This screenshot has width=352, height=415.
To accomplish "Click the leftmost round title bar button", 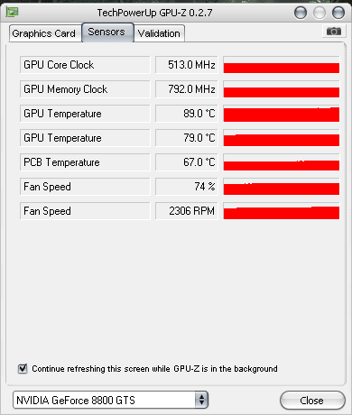I will pyautogui.click(x=301, y=13).
